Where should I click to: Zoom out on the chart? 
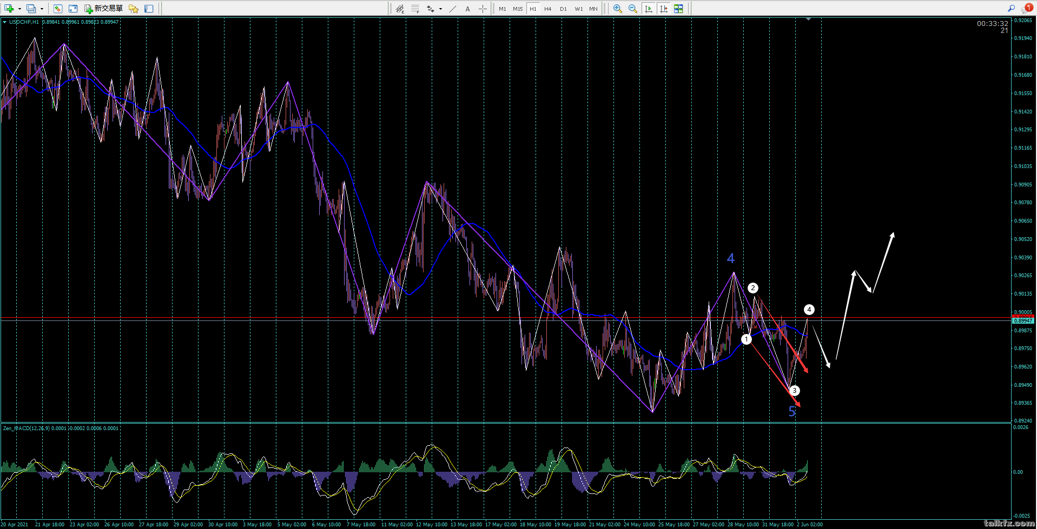633,9
